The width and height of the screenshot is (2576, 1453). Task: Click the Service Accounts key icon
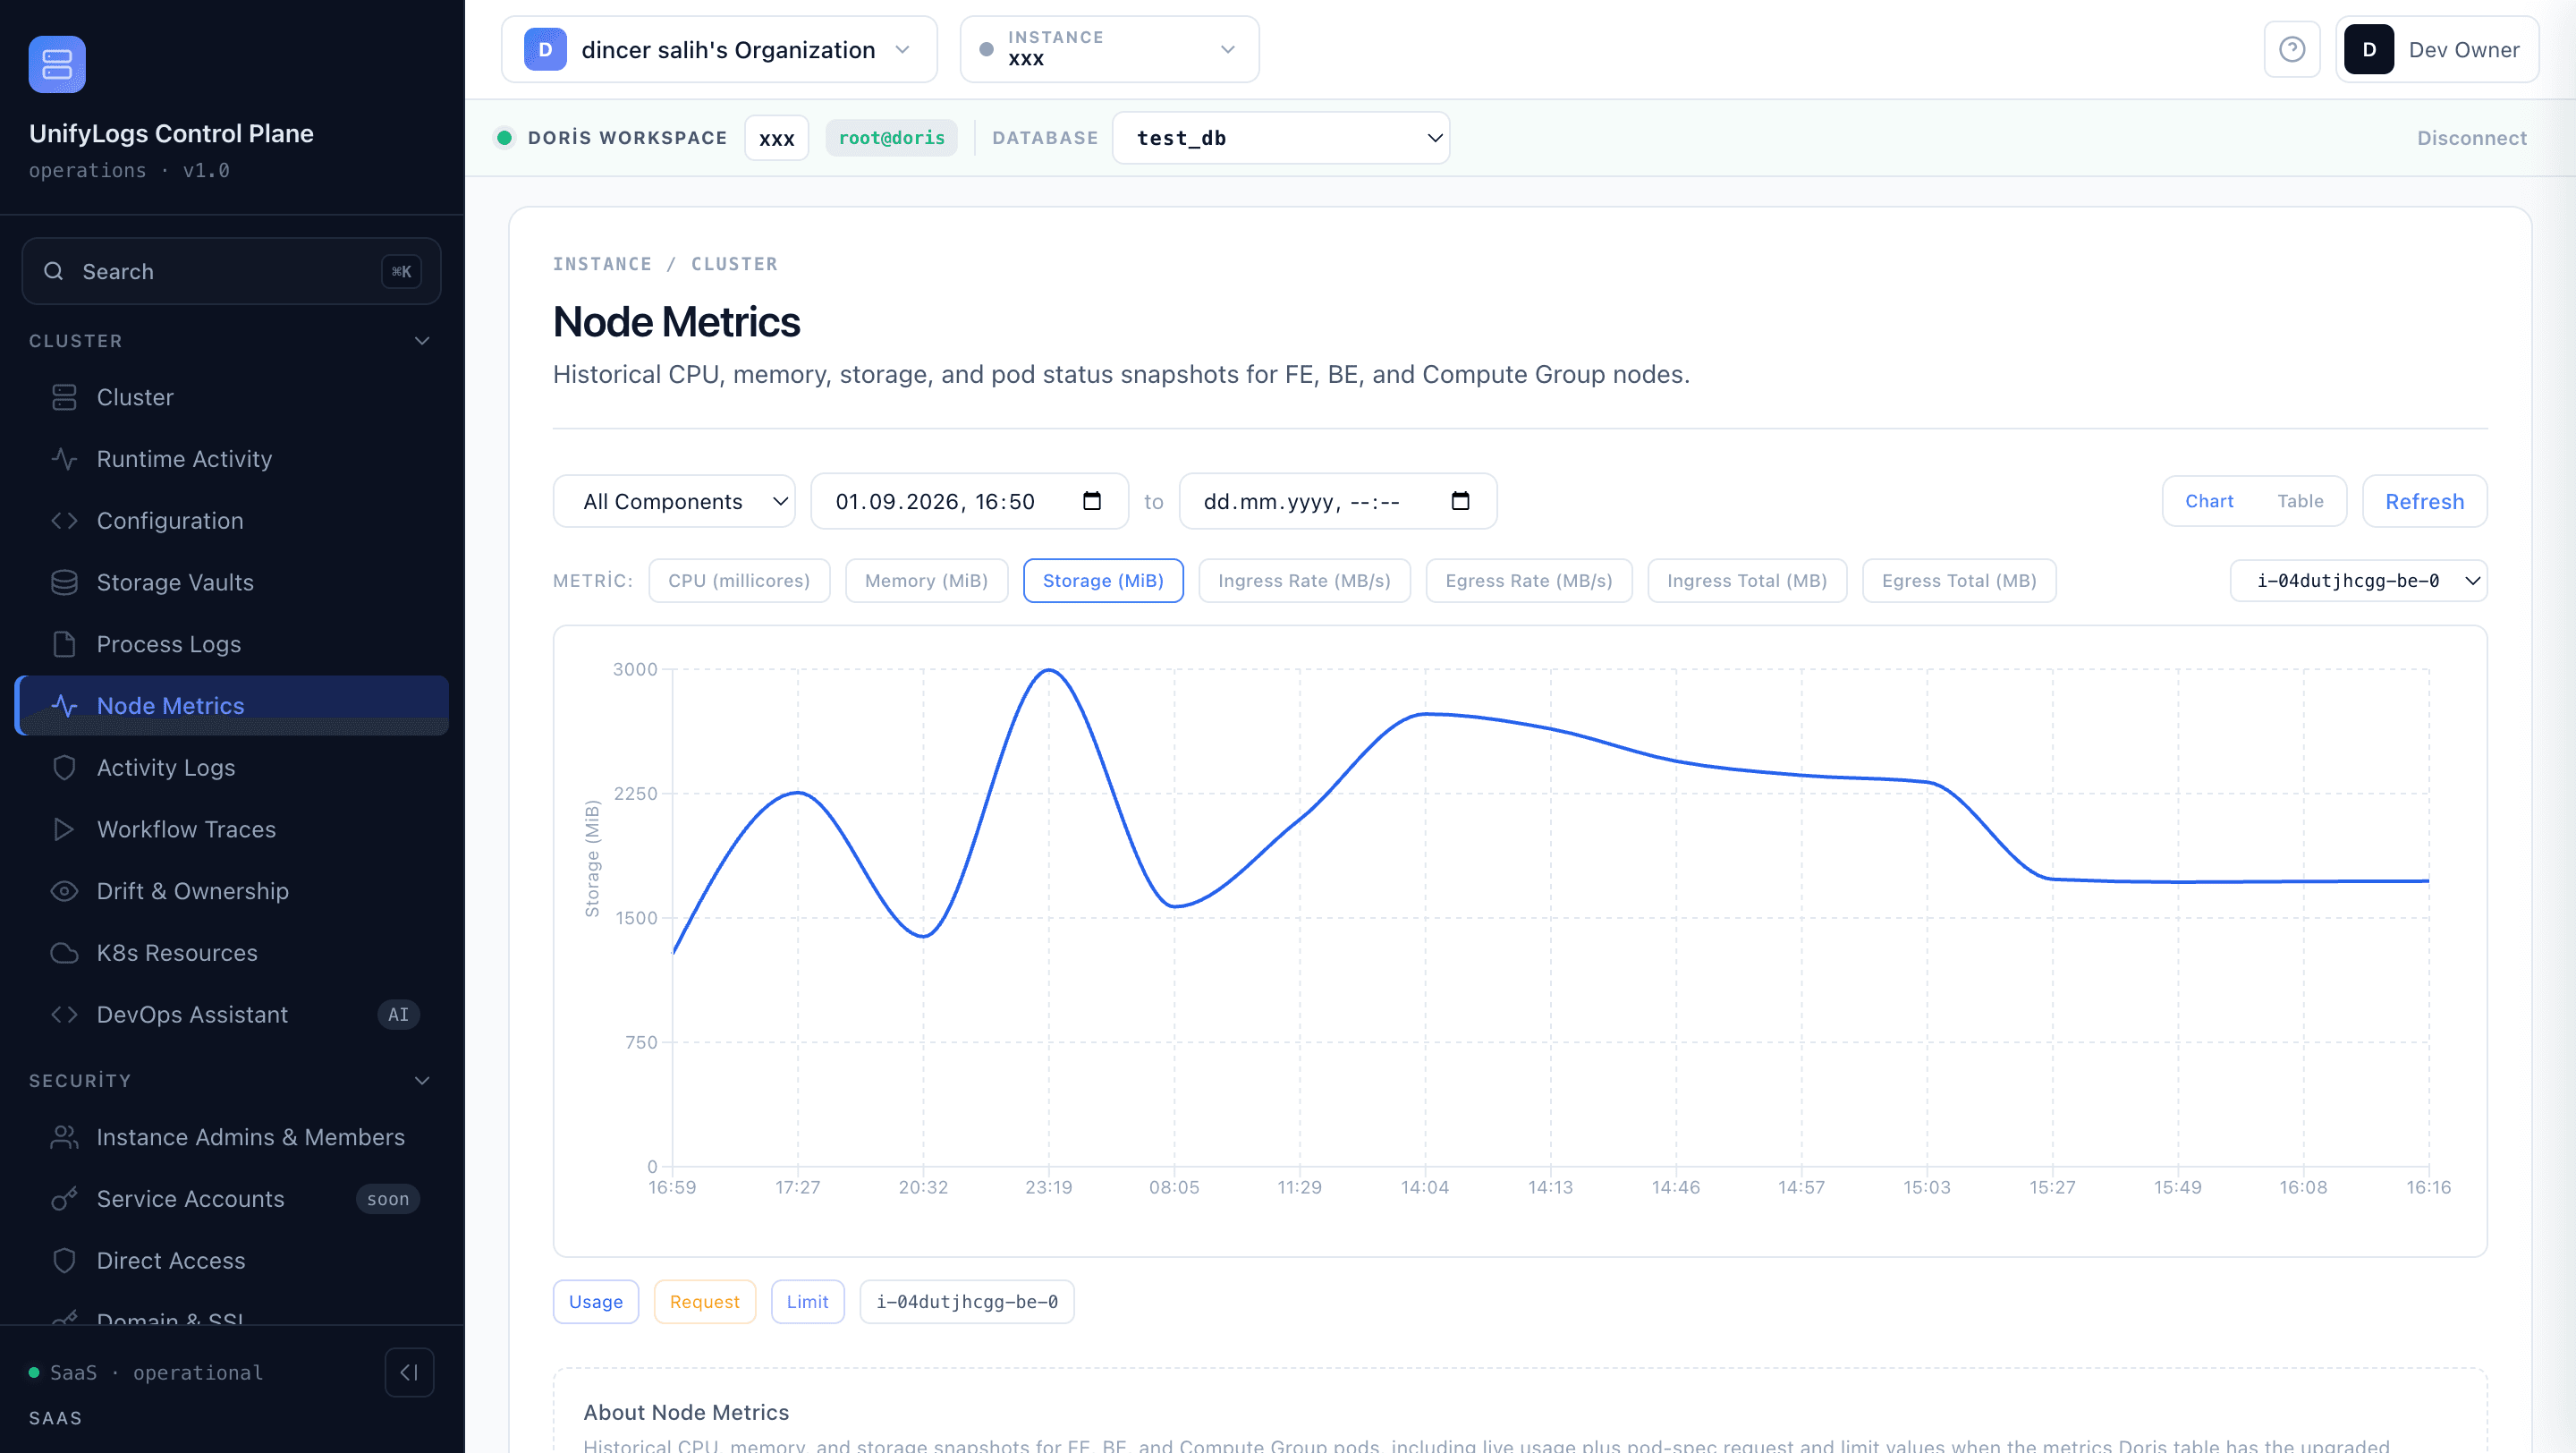[64, 1199]
